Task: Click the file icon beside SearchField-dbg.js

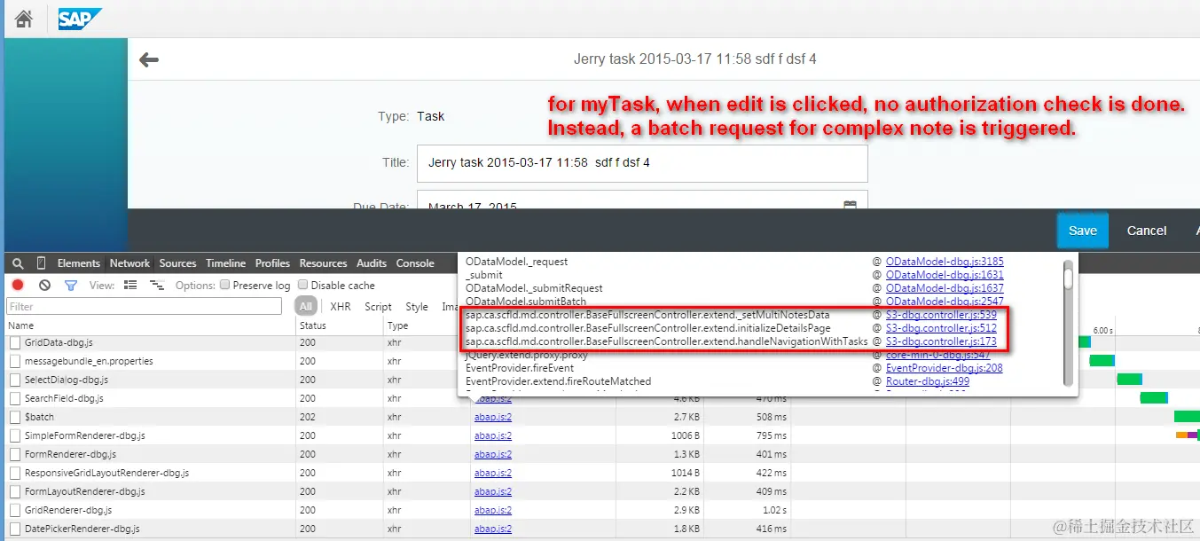Action: pos(15,398)
